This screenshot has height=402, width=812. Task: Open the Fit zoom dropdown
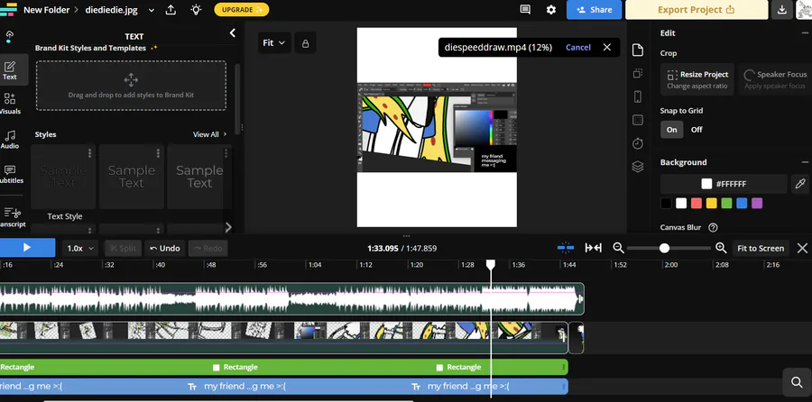click(274, 43)
